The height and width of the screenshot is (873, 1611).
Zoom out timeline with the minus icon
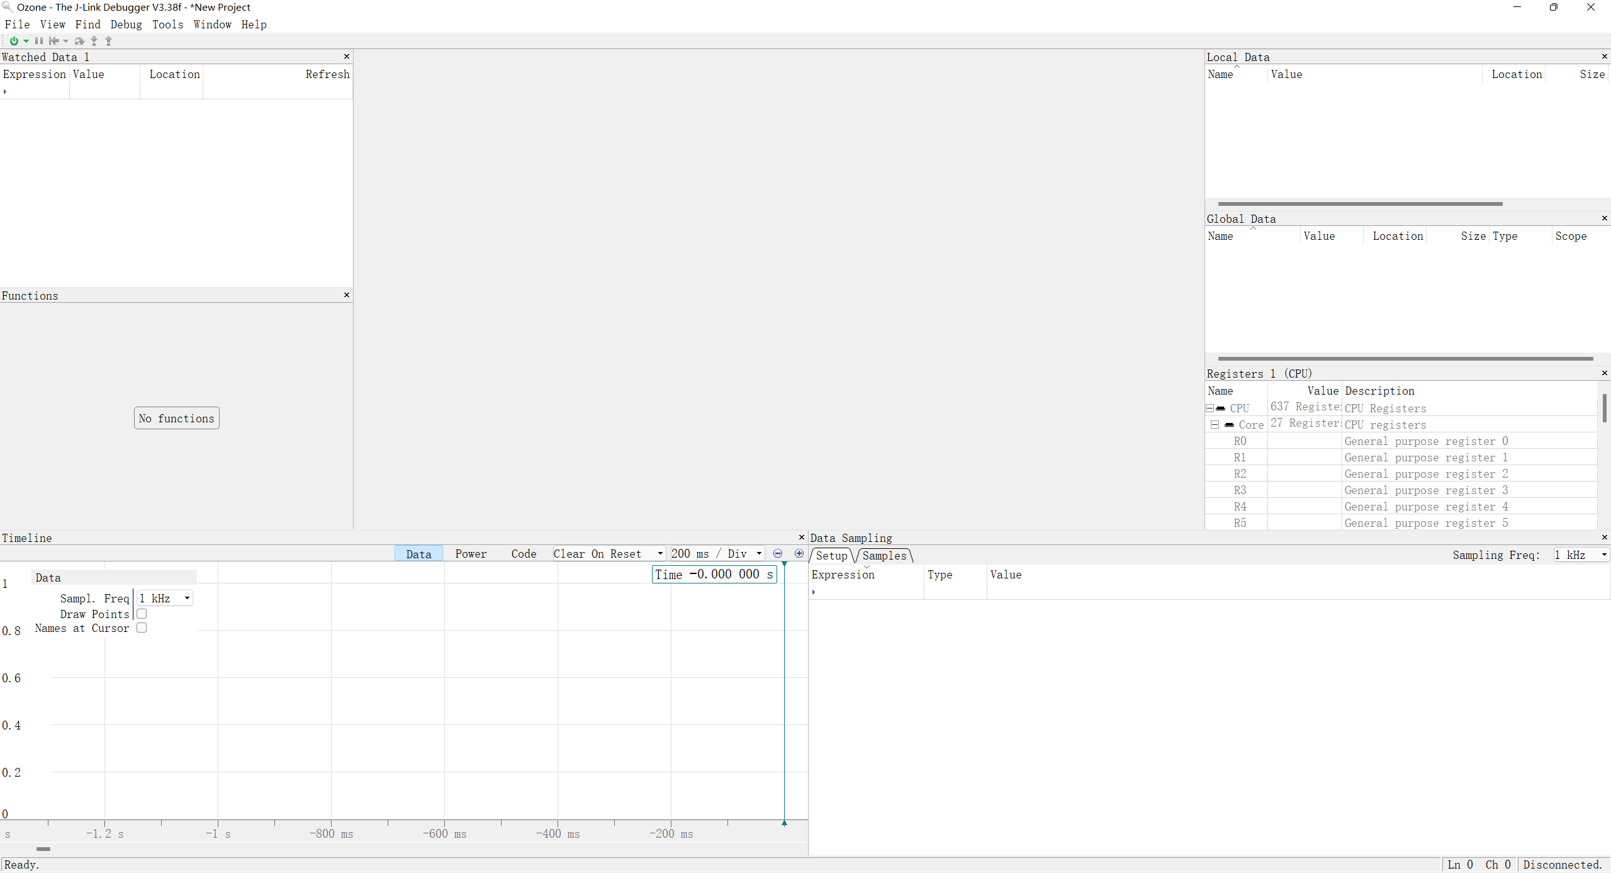coord(778,553)
